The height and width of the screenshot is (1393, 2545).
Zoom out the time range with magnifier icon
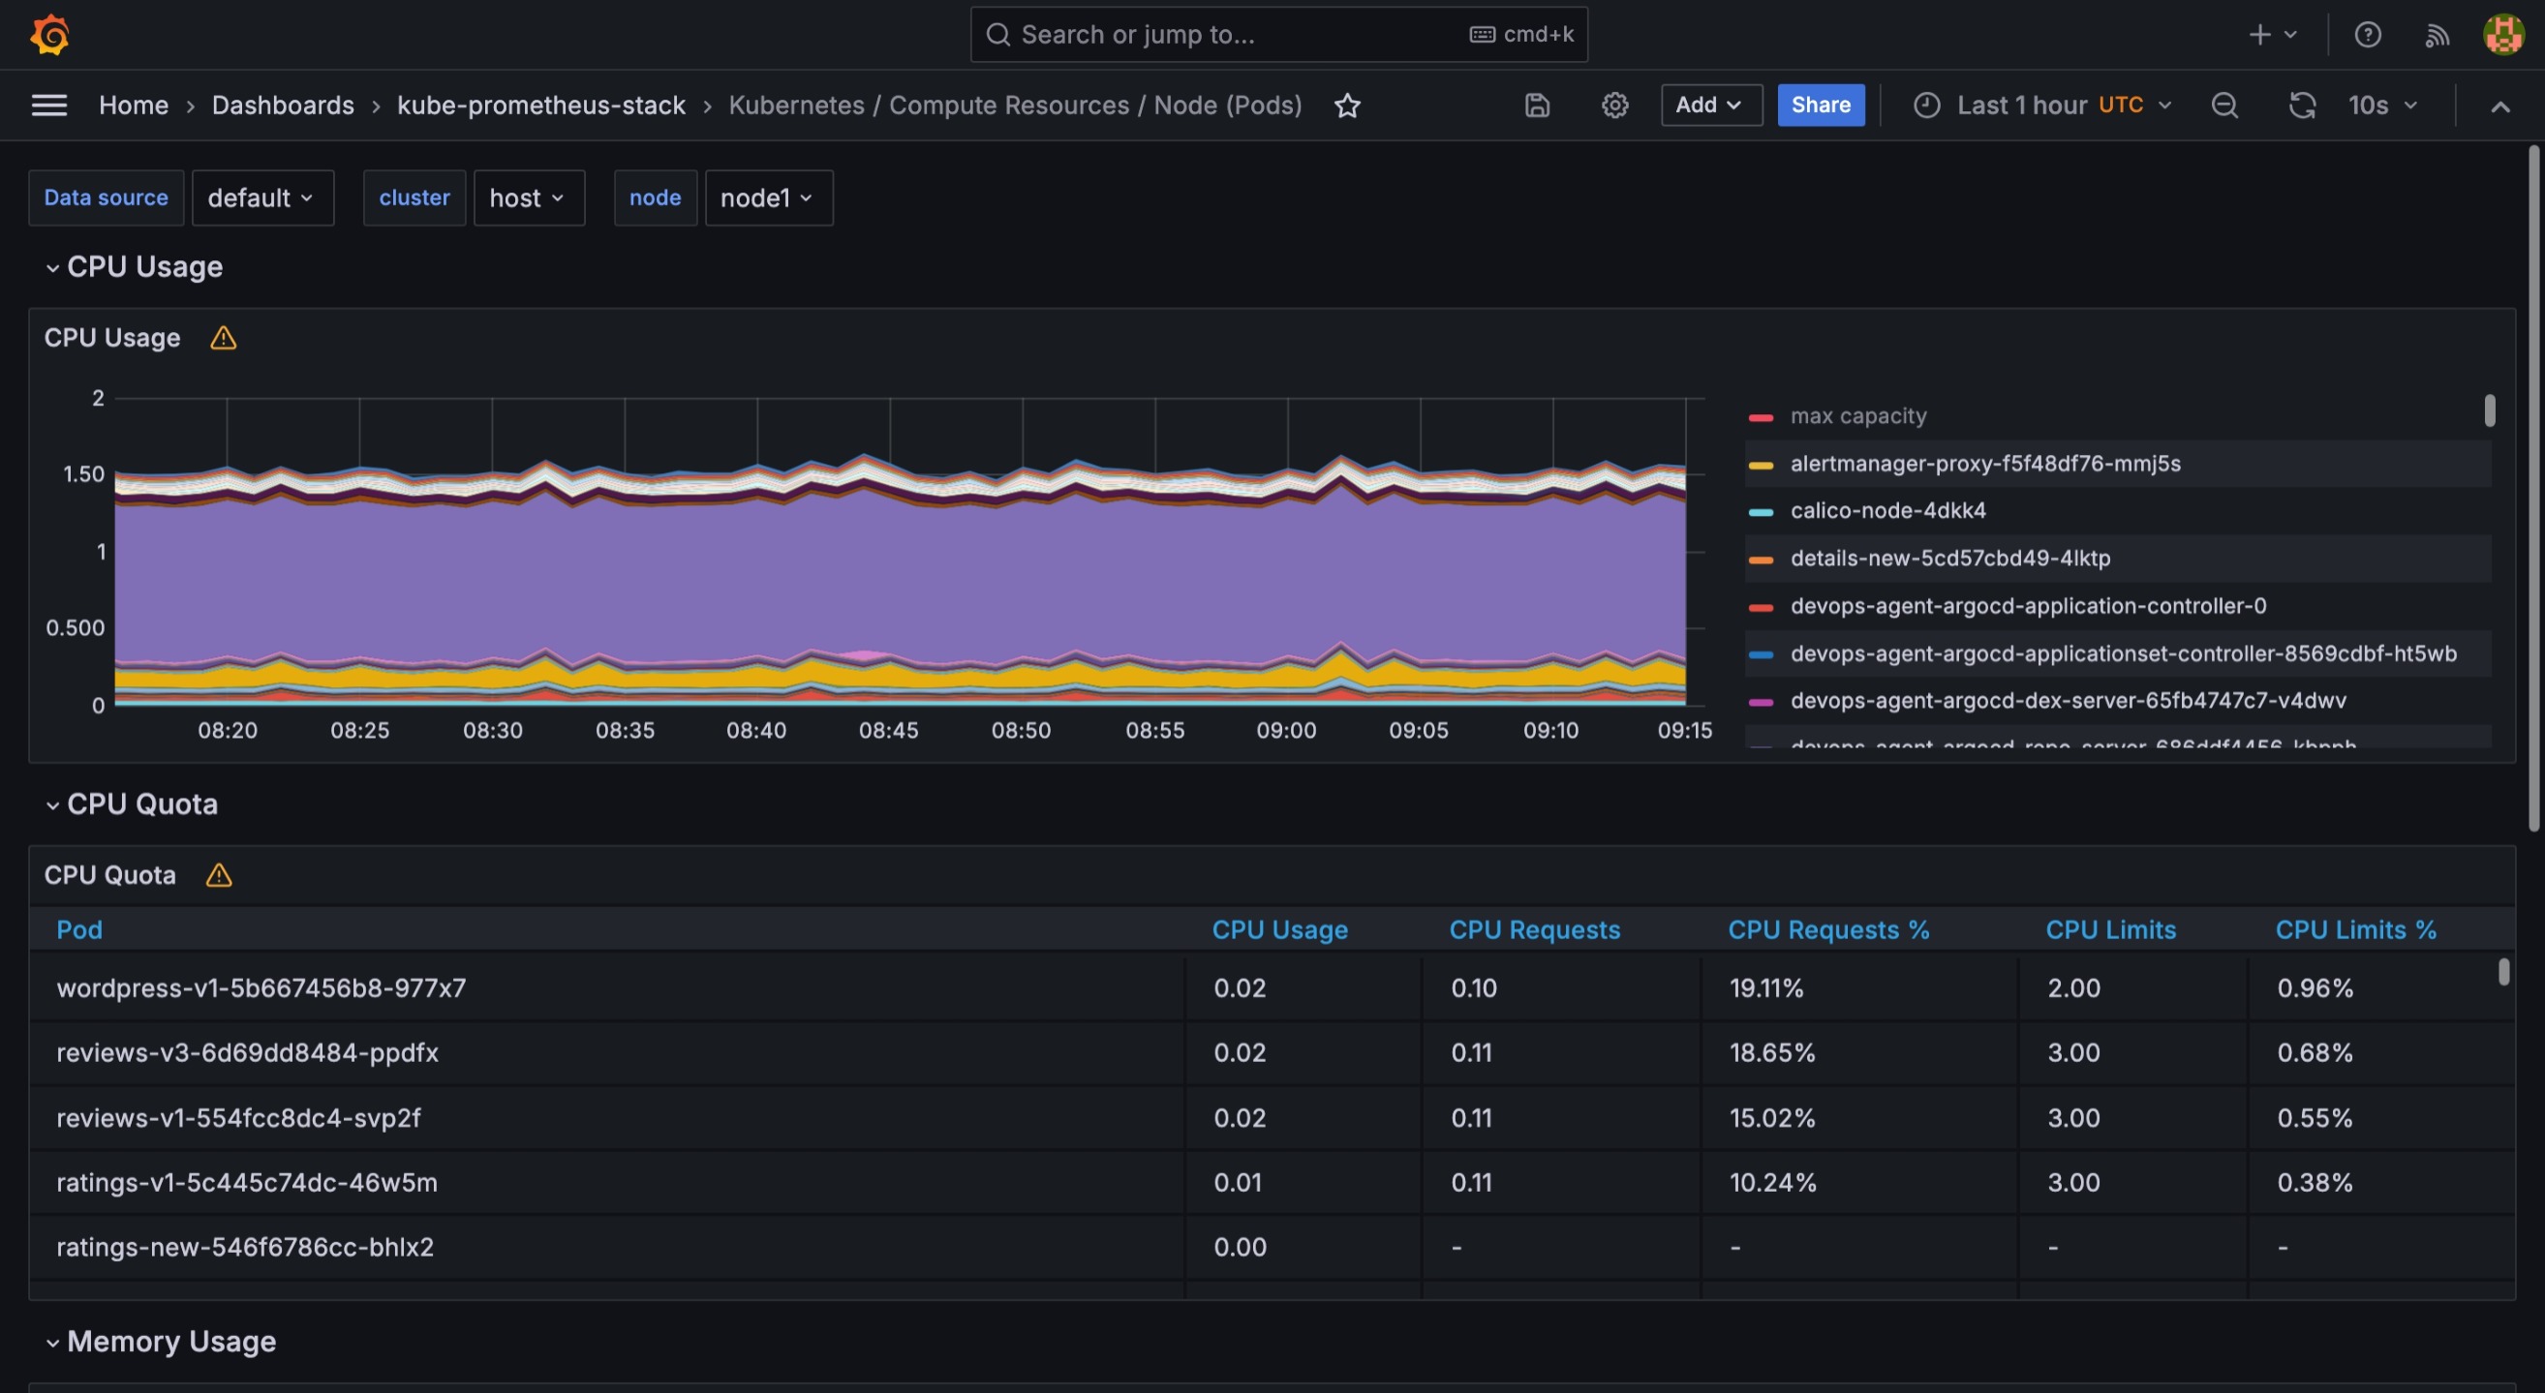2223,106
